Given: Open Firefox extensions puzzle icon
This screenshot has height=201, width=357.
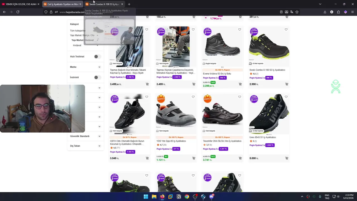Looking at the screenshot, I should pos(339,12).
